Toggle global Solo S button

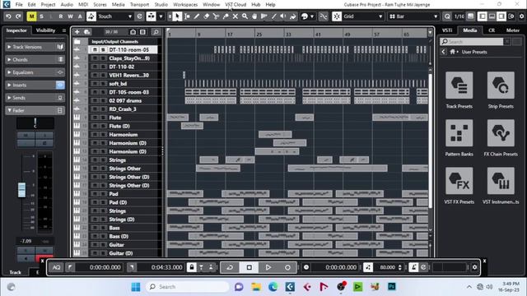coord(41,16)
